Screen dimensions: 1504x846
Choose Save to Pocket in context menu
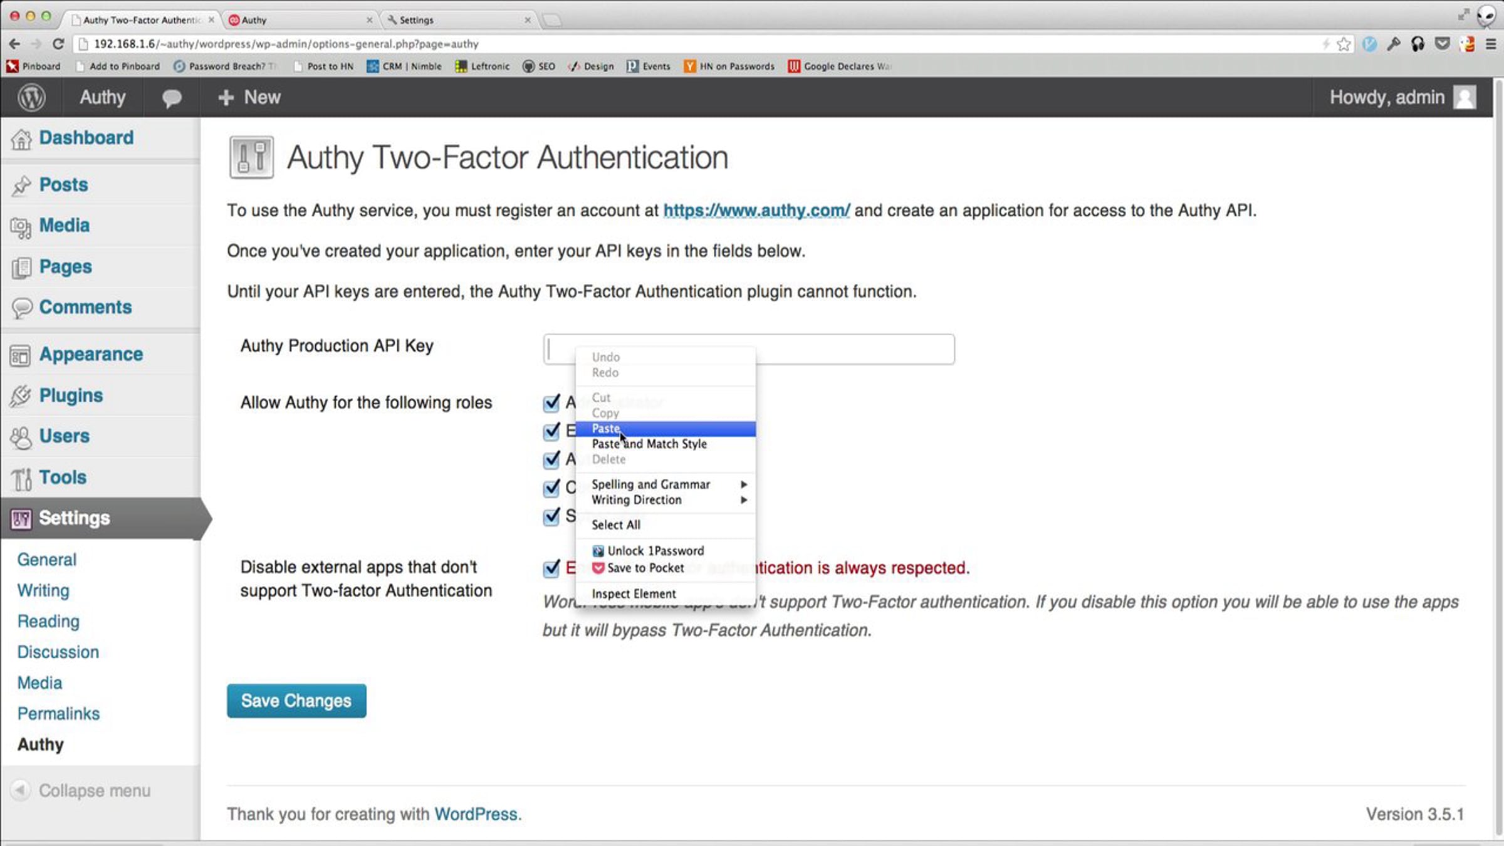(666, 568)
